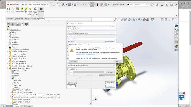Click the Print toolbar icon

(75, 5)
